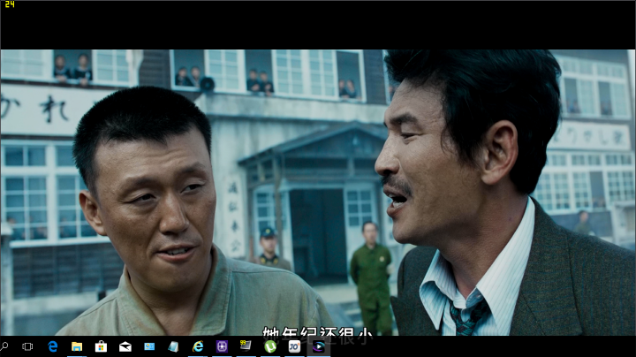636x357 pixels.
Task: Open the Mail envelope icon
Action: (x=125, y=346)
